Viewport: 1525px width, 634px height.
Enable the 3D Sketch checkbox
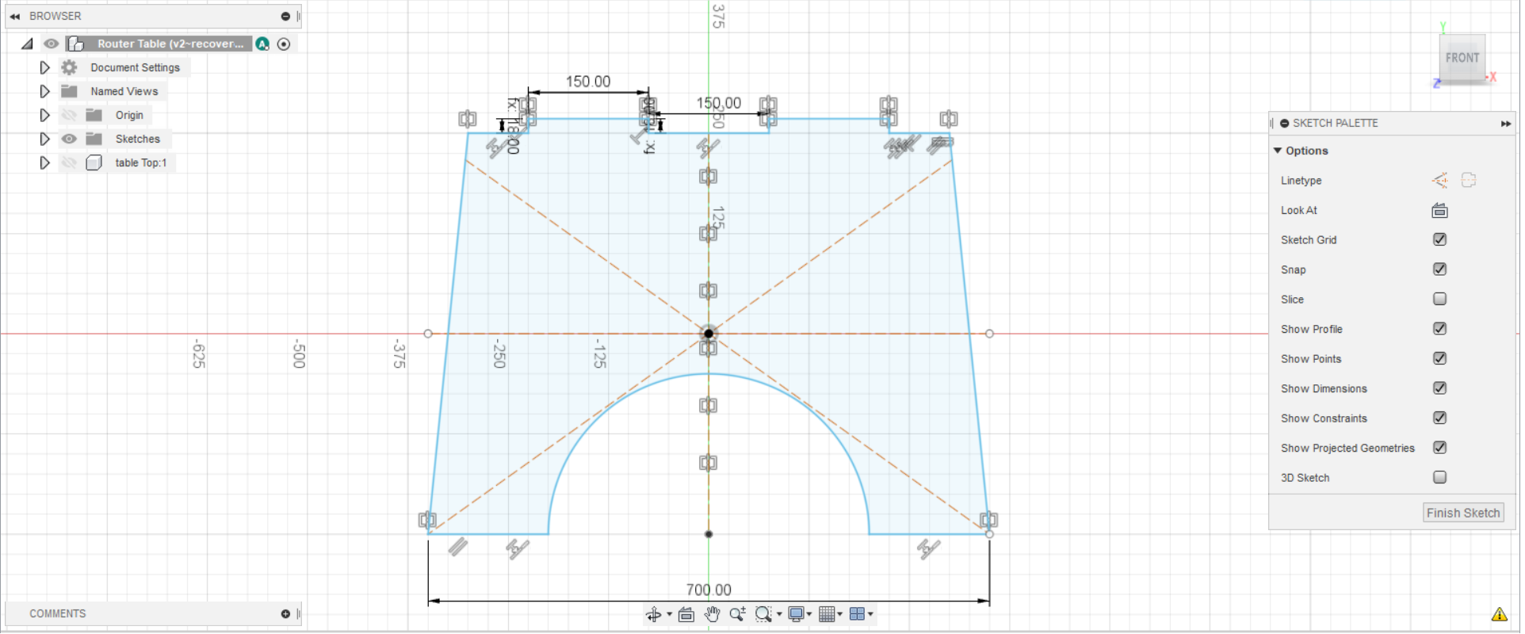[1439, 477]
